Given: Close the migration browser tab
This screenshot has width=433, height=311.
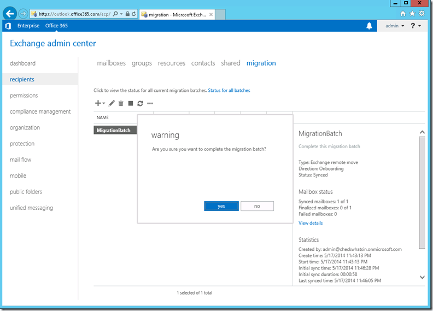Looking at the screenshot, I should (211, 15).
